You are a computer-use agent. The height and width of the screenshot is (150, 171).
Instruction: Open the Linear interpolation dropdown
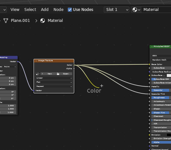[x=54, y=78]
